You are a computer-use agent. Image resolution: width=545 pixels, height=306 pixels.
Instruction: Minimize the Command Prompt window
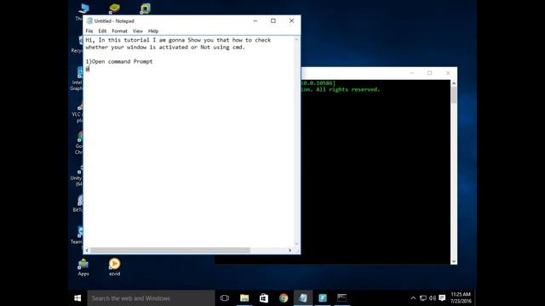[411, 73]
